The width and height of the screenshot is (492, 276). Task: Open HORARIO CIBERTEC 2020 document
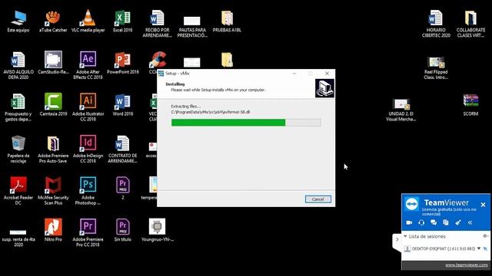[436, 24]
